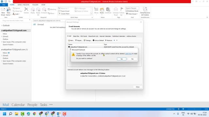Open the Filter Email dropdown
This screenshot has width=209, height=117.
132,14
